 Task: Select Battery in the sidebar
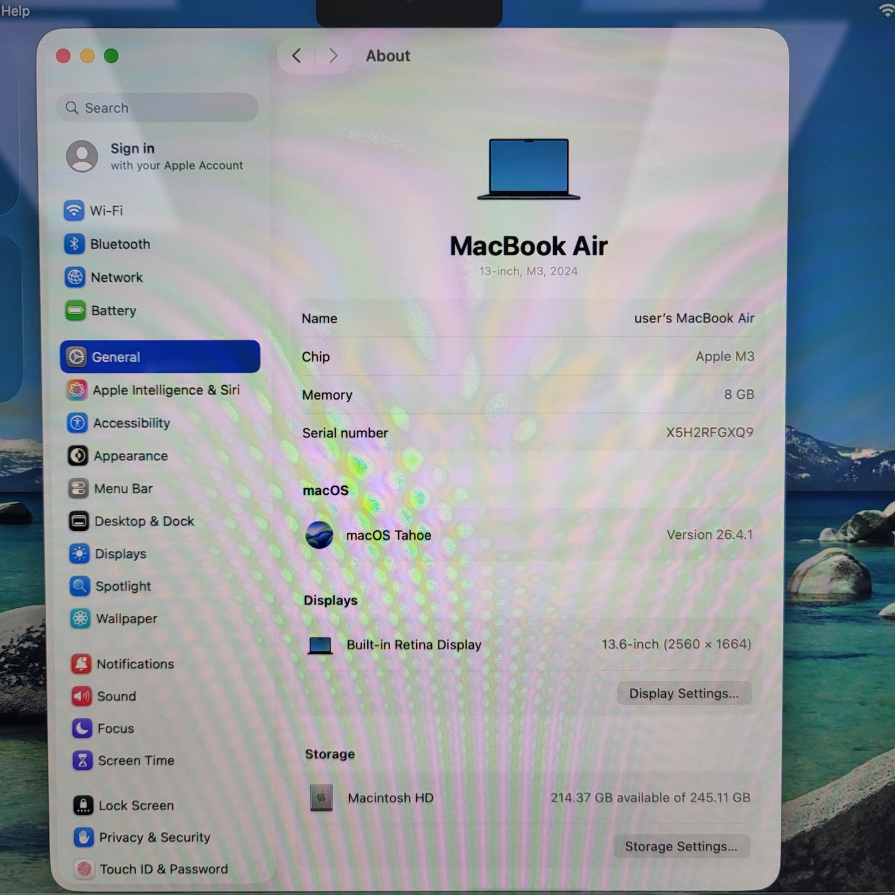114,310
